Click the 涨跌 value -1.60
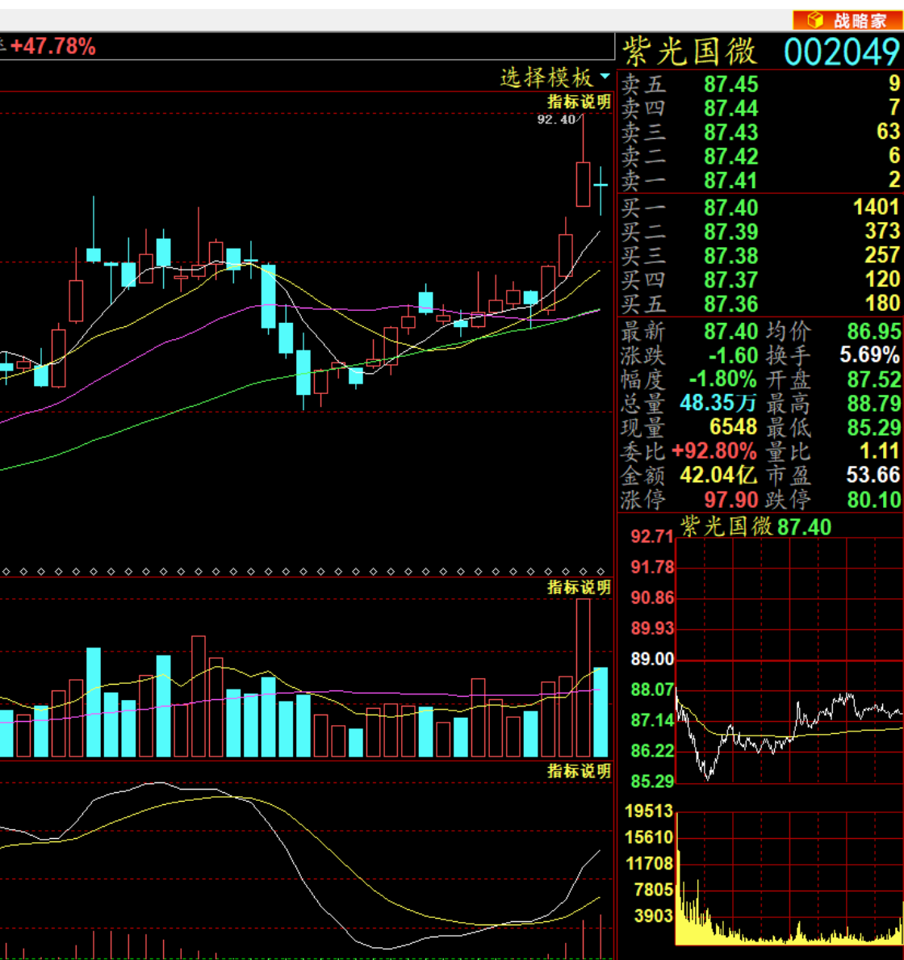 point(733,356)
